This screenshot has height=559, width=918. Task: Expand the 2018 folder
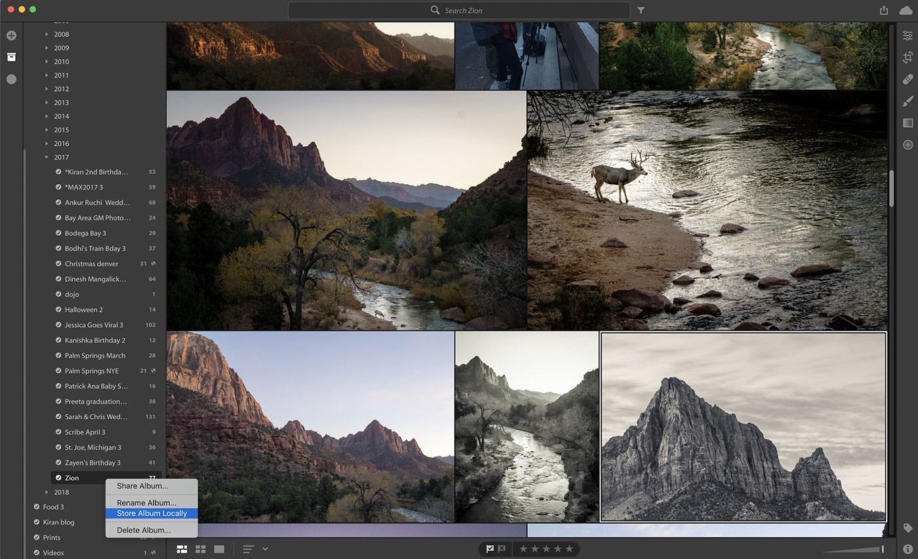click(47, 492)
